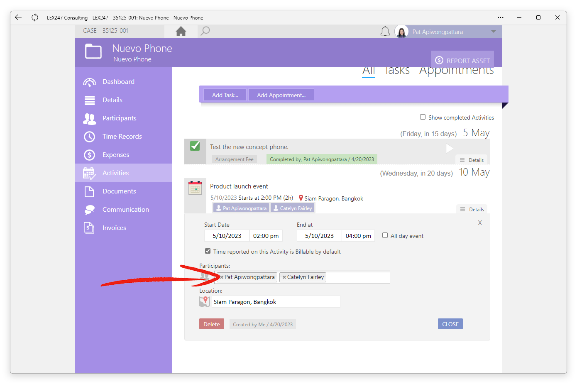Remove Pat Apiwongpattara from participants
The height and width of the screenshot is (384, 577).
222,277
